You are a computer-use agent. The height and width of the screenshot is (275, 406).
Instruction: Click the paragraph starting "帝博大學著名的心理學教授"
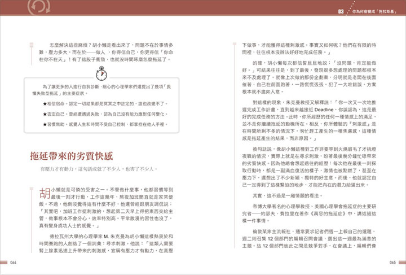[x=309, y=213]
